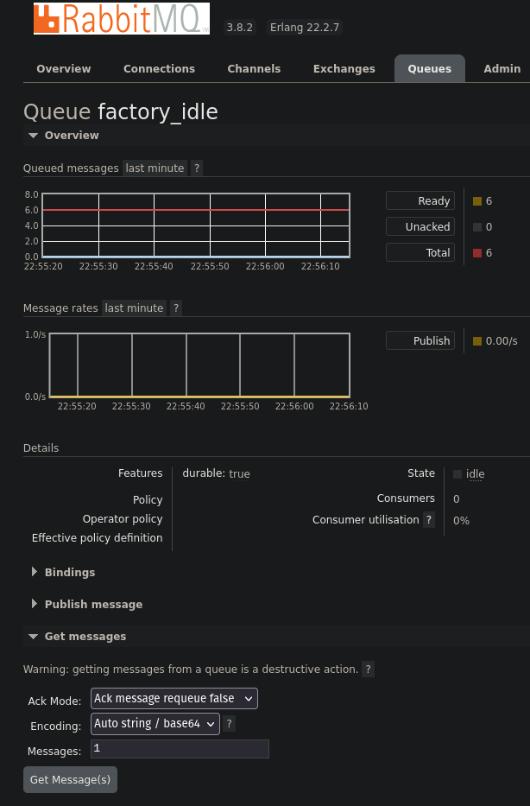Expand the Publish message section
Viewport: 530px width, 806px height.
(x=93, y=604)
